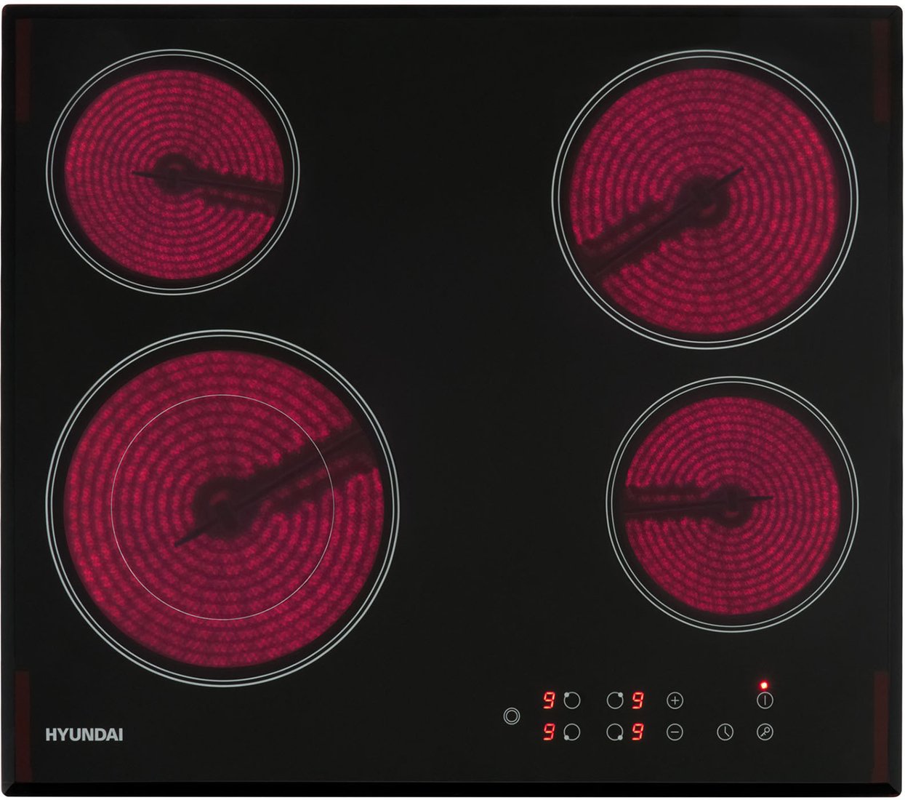Click the rear-left zone's heat level display
This screenshot has width=905, height=800.
point(550,701)
